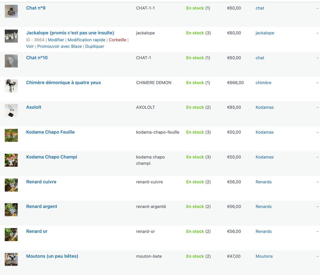Select SKU text AXOLOLT
The image size is (320, 275).
point(145,107)
